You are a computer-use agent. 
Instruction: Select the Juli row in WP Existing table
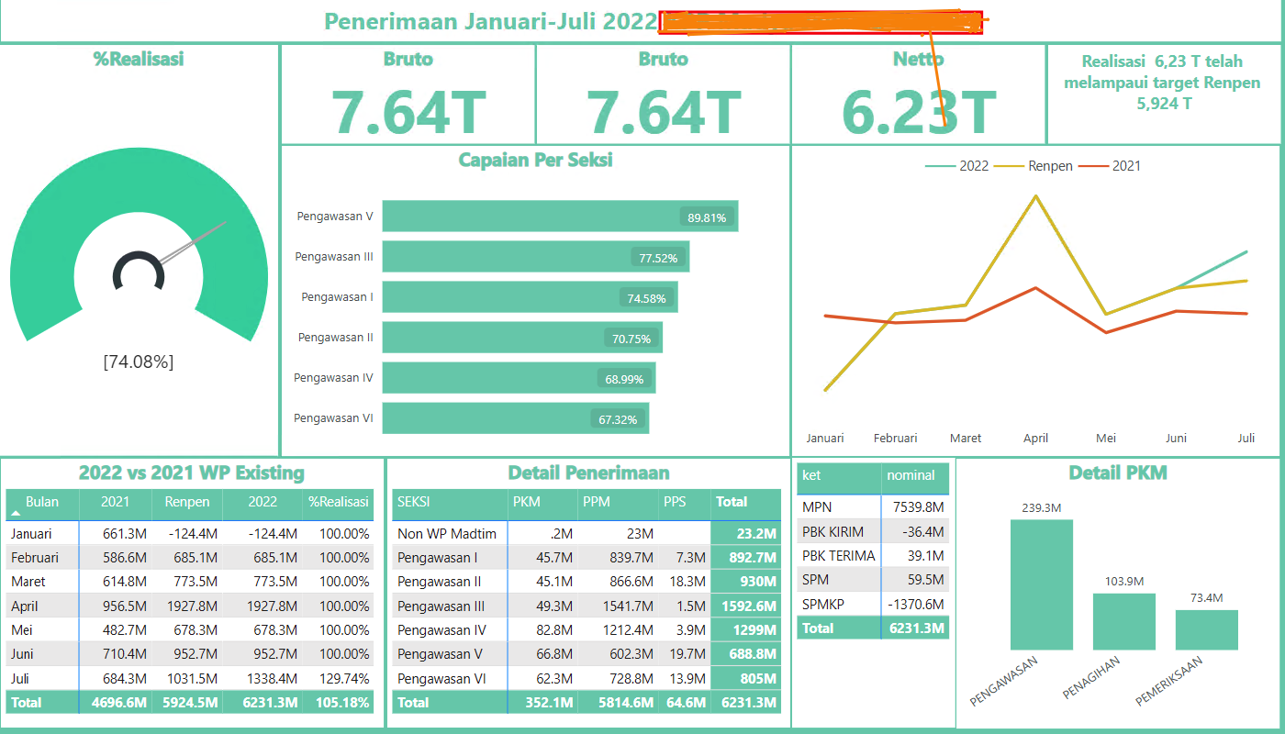[190, 679]
